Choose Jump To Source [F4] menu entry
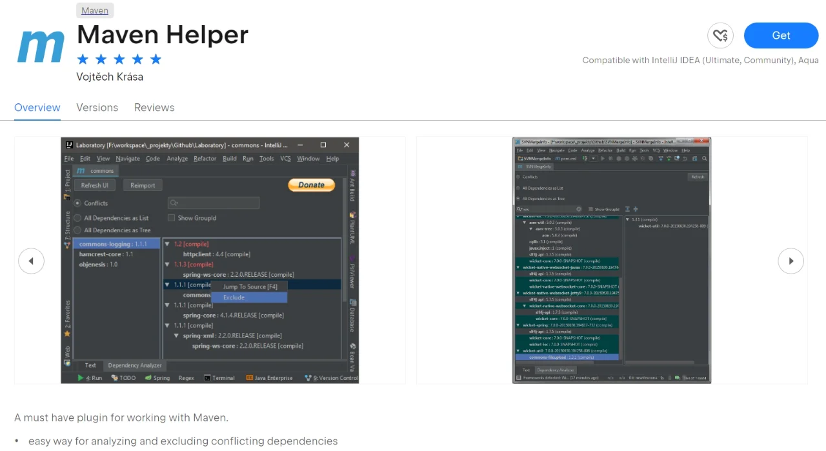The image size is (826, 451). click(249, 286)
